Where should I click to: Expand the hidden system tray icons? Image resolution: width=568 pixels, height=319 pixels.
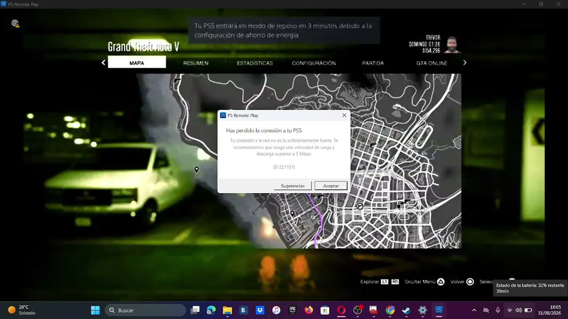(x=474, y=310)
